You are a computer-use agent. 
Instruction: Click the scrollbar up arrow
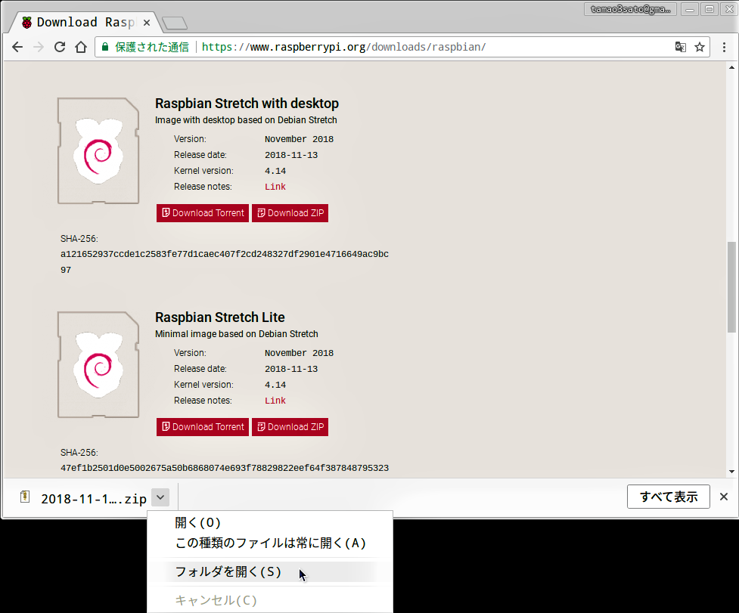click(x=731, y=68)
